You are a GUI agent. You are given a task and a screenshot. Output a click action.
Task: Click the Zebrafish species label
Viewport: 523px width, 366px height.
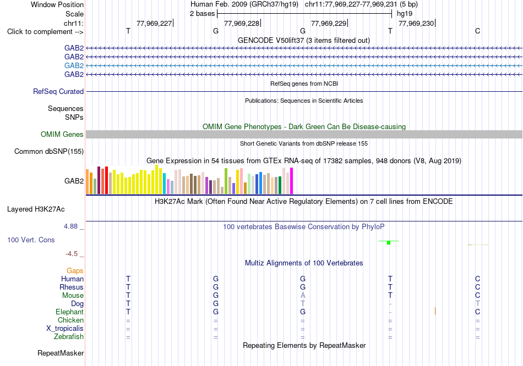click(x=69, y=337)
